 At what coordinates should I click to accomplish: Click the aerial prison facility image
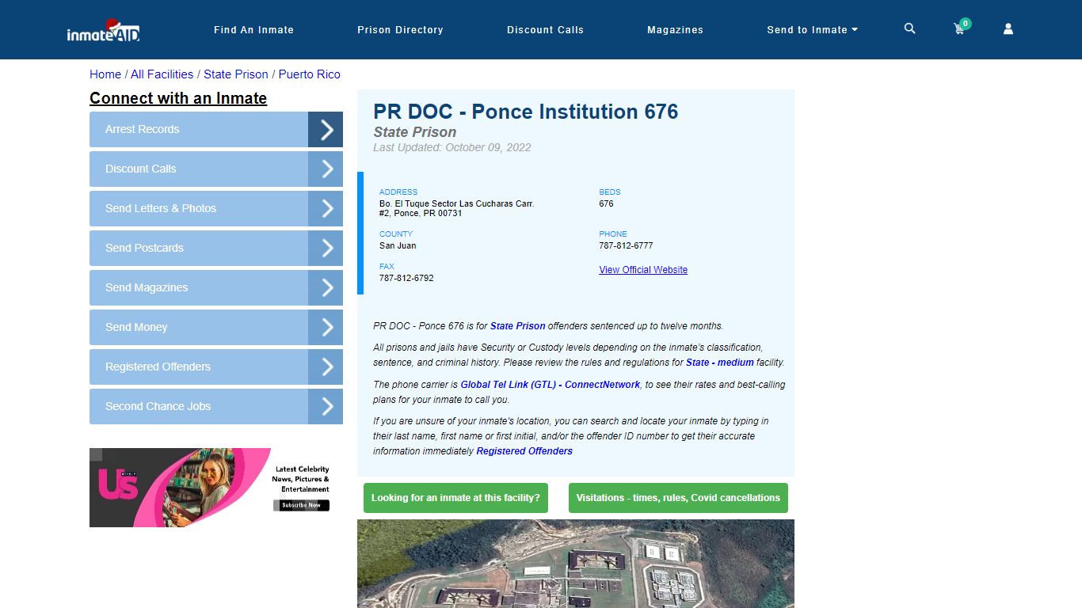[576, 564]
